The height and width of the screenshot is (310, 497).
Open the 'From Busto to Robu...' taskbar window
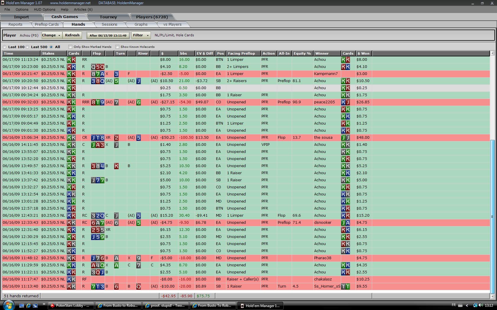[x=118, y=306]
